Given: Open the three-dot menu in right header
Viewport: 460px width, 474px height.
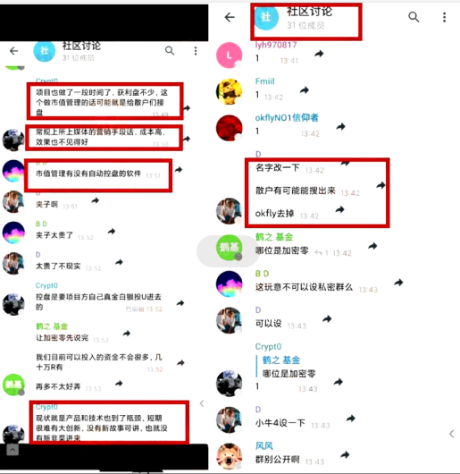Looking at the screenshot, I should (x=444, y=17).
